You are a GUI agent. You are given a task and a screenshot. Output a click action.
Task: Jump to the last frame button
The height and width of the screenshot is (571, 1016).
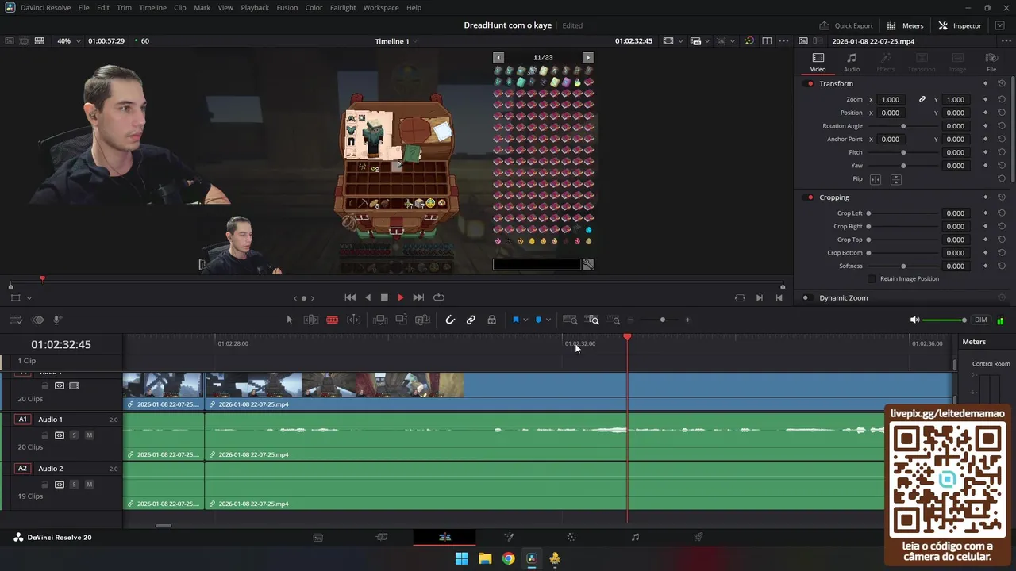coord(418,297)
